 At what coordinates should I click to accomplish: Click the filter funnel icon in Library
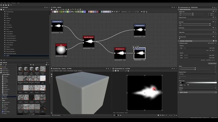31,65
